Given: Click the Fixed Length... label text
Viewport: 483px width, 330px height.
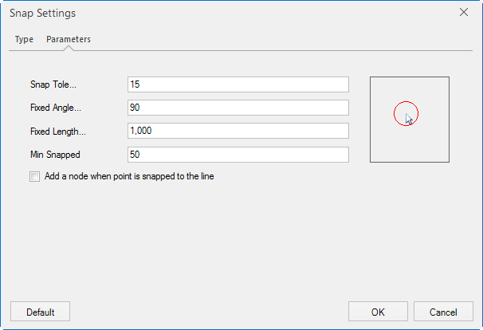Looking at the screenshot, I should pyautogui.click(x=57, y=131).
